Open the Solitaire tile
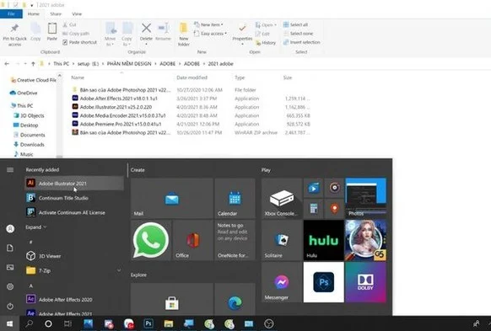 click(282, 240)
